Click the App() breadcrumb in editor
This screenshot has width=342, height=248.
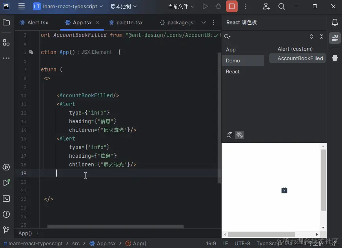click(25, 233)
